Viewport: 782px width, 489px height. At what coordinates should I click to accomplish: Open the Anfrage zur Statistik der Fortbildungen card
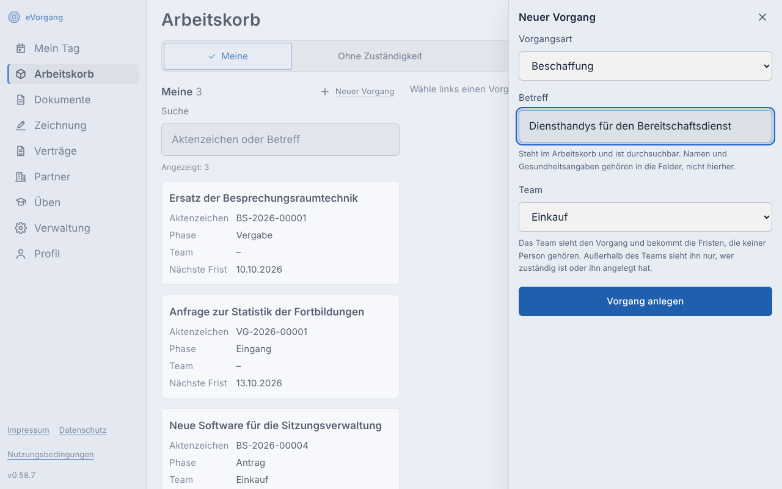pyautogui.click(x=280, y=347)
